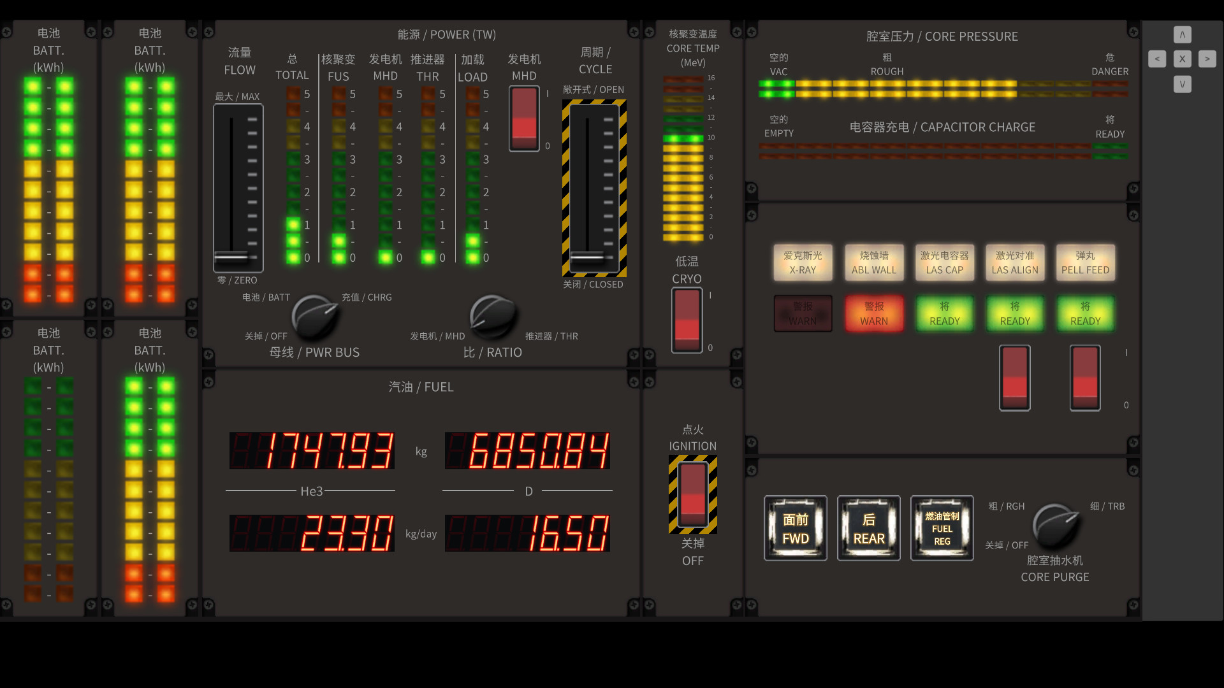Click the X-RAY indicator button
This screenshot has height=688, width=1224.
coord(803,262)
